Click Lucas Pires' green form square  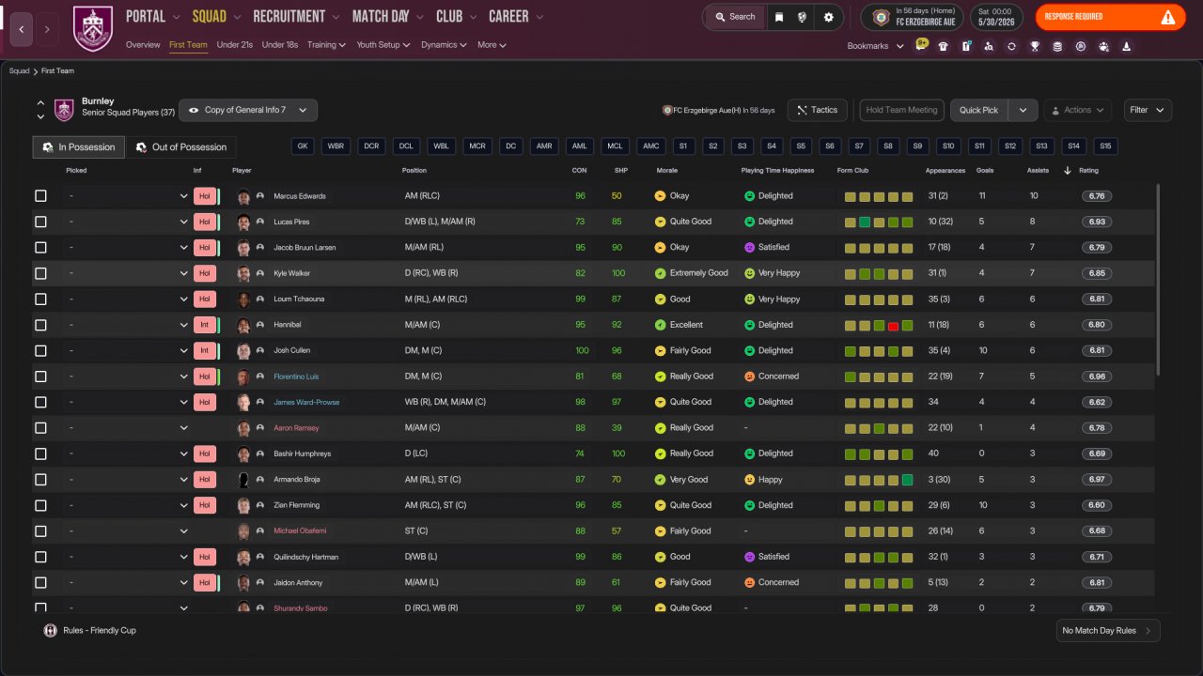(x=865, y=223)
